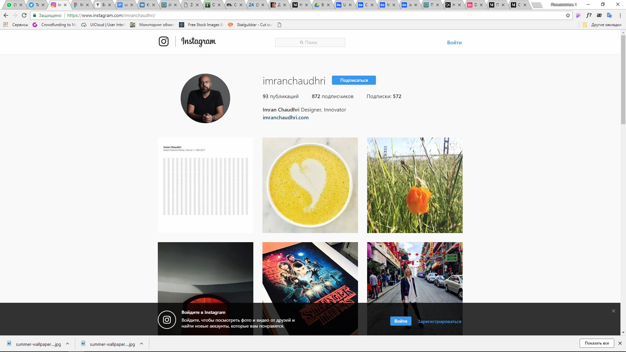Reload the Instagram page
626x352 pixels.
(24, 15)
